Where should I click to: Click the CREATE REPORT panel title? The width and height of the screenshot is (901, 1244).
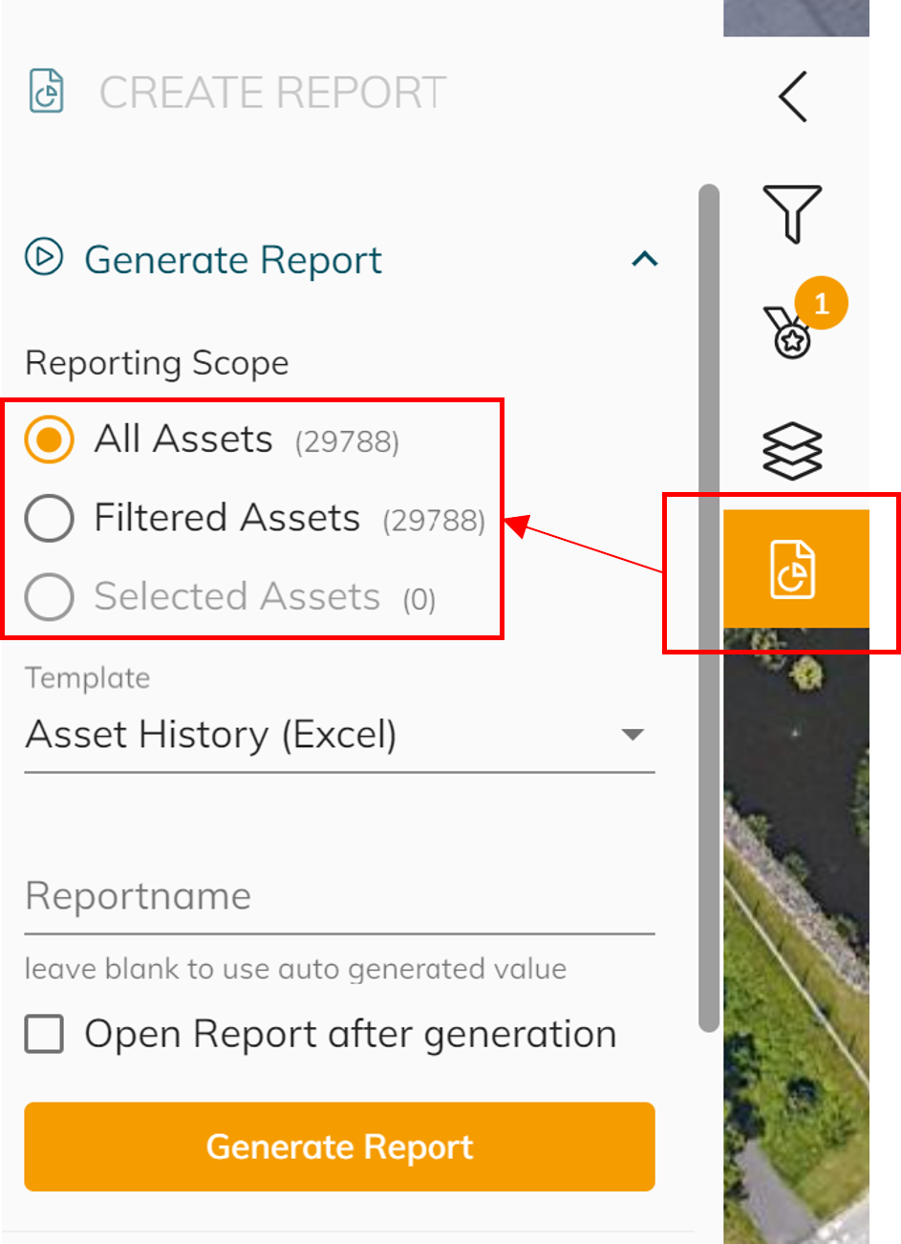point(273,93)
